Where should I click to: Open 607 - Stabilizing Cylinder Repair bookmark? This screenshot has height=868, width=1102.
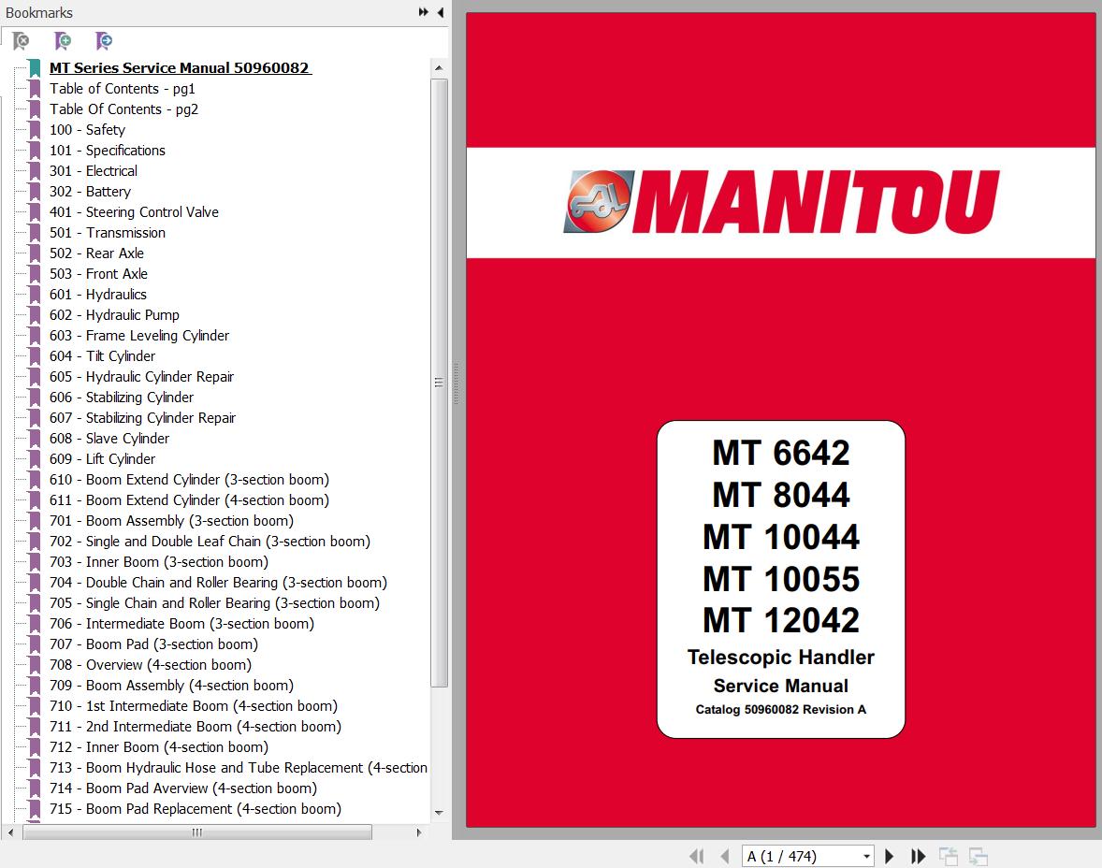pyautogui.click(x=143, y=417)
